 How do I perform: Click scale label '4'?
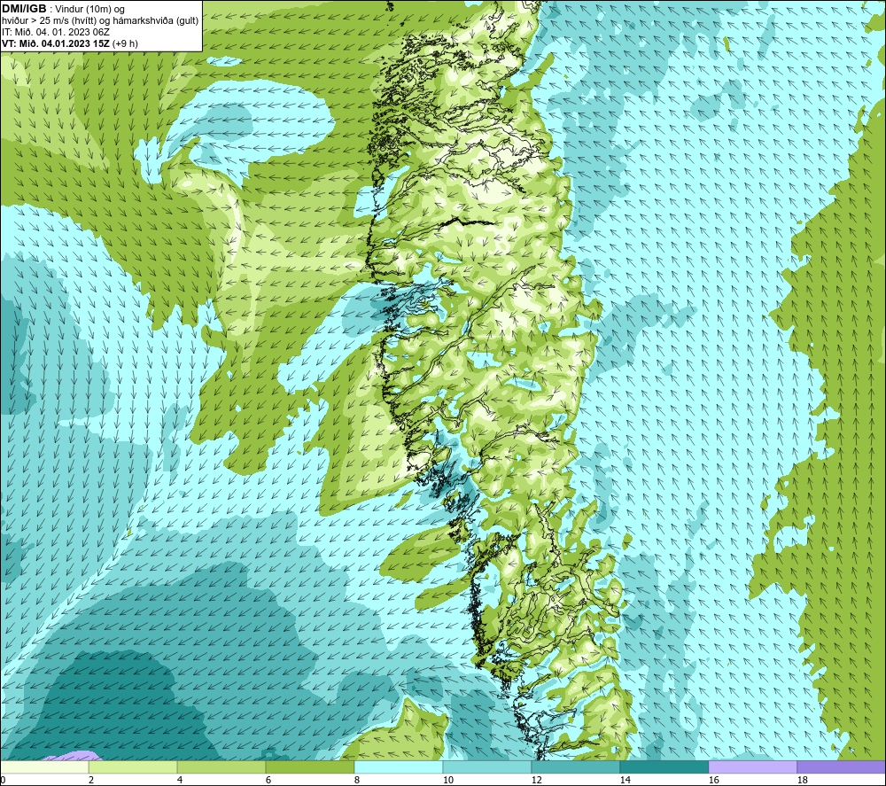click(180, 780)
